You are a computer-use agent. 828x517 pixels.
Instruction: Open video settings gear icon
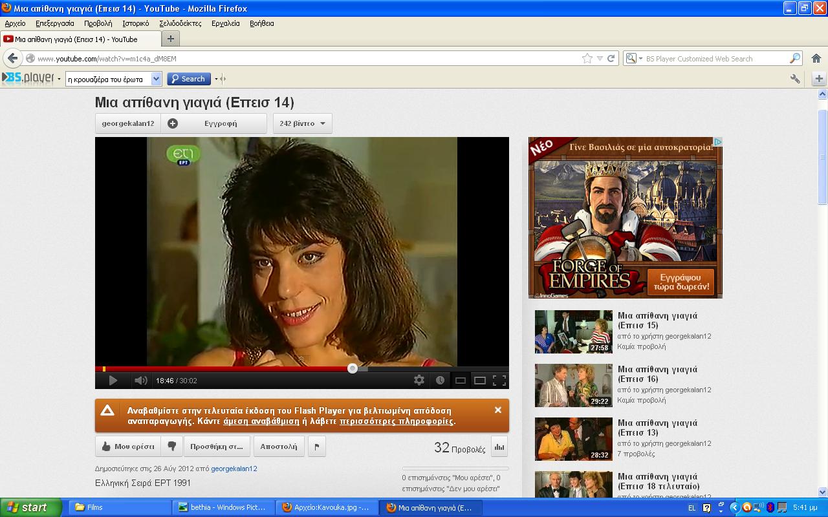click(419, 381)
